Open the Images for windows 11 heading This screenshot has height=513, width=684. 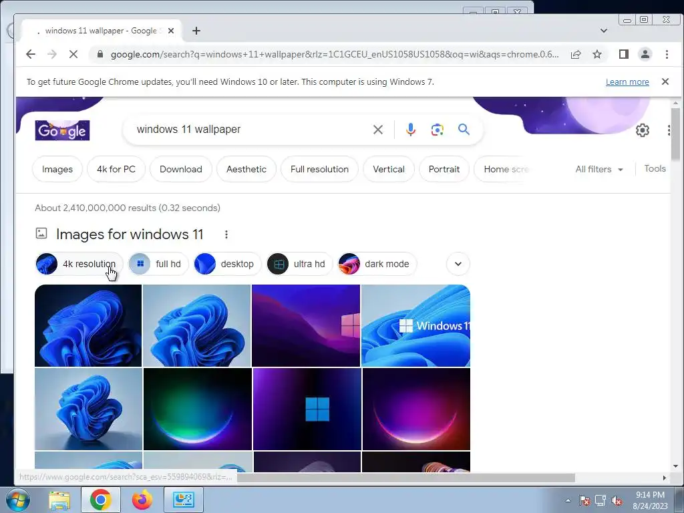tap(130, 234)
